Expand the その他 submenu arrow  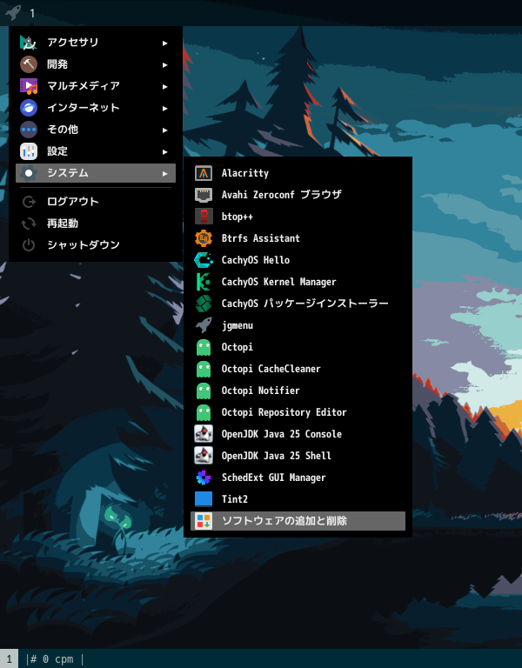click(165, 130)
